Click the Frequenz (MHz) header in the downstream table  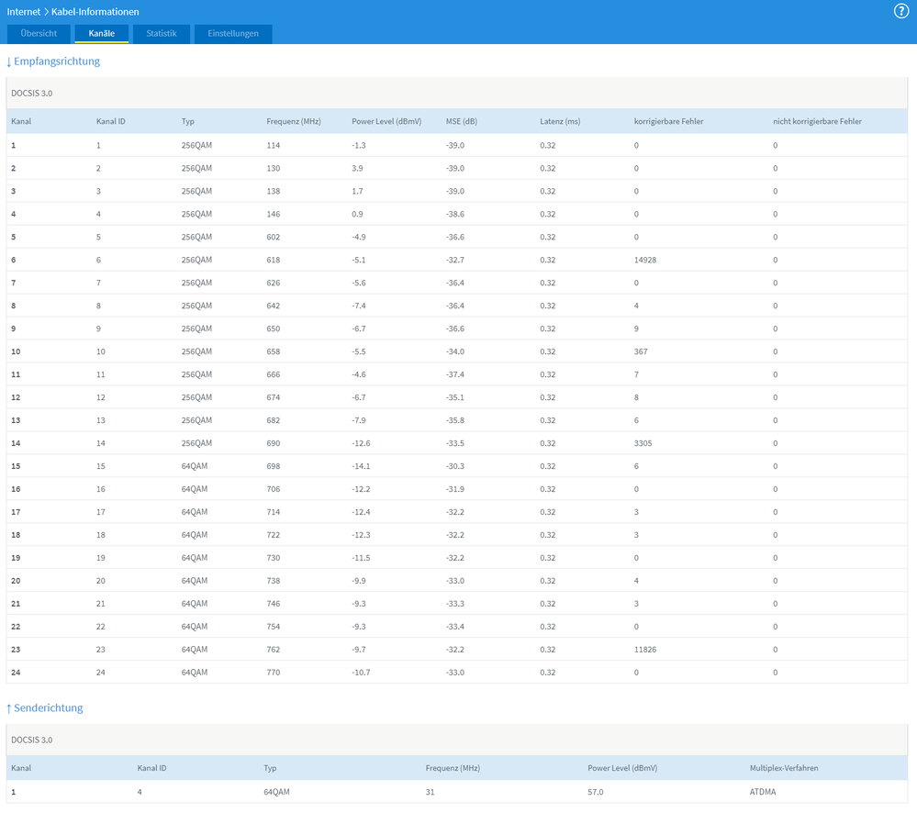pos(294,122)
